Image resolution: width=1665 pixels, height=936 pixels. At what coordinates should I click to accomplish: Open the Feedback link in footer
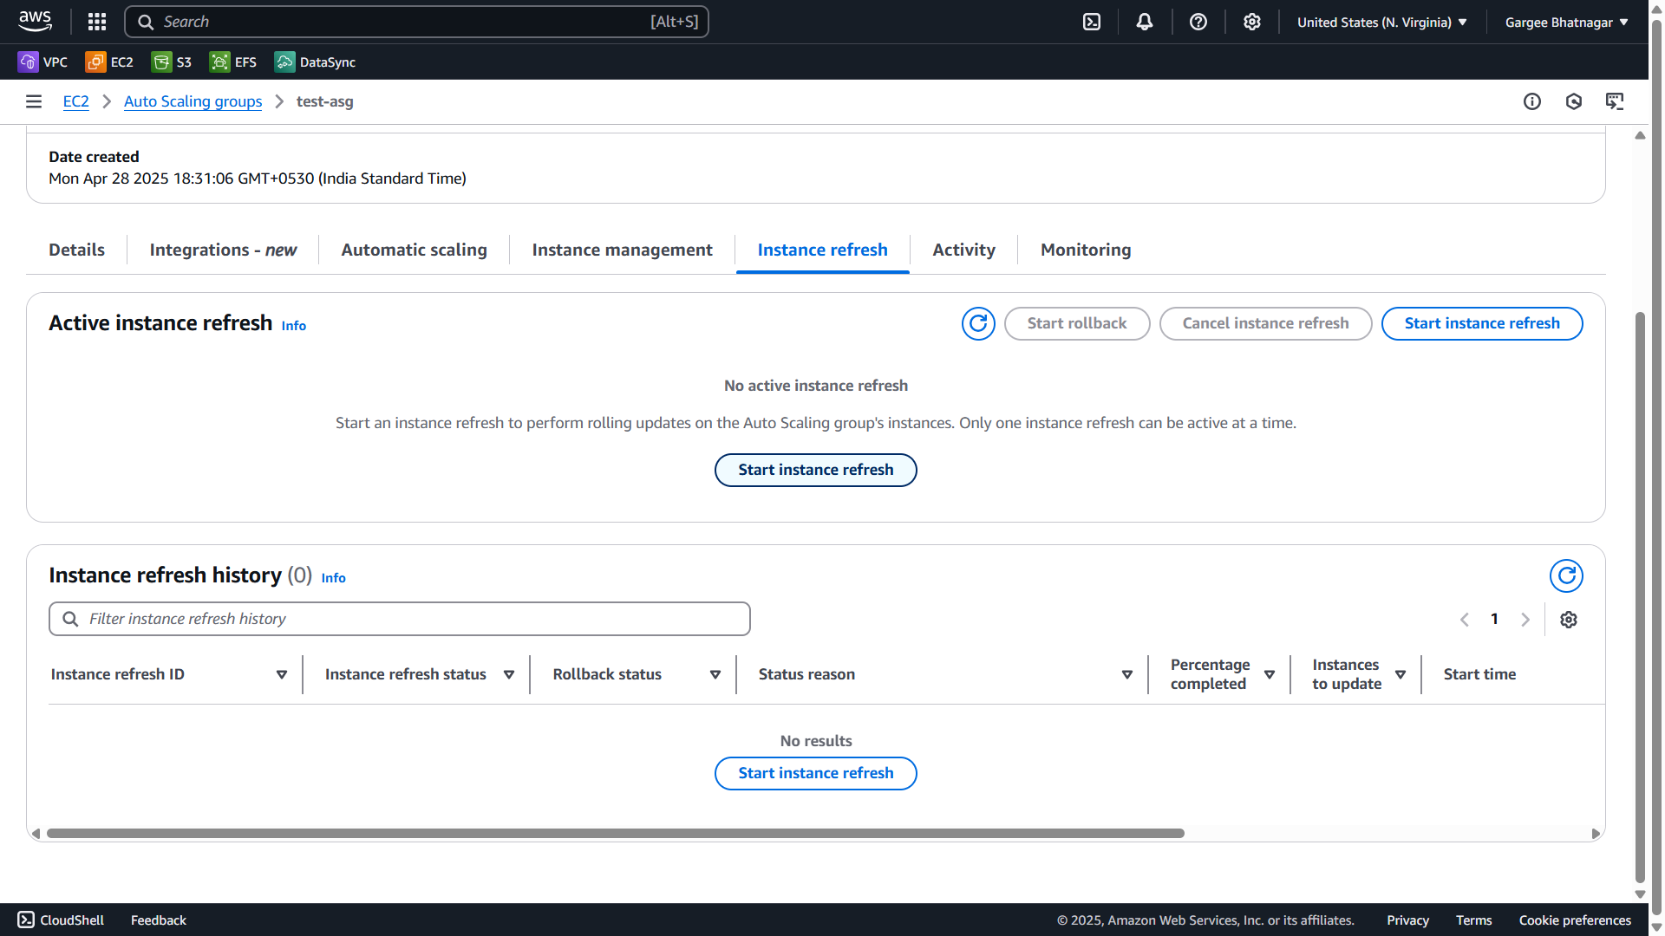(x=158, y=920)
